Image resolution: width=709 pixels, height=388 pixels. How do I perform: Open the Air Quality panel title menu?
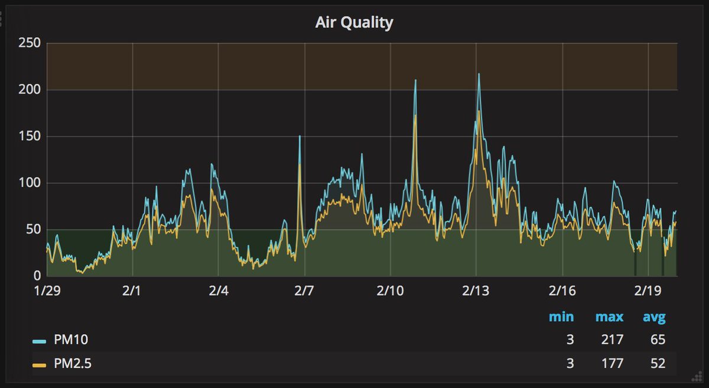point(355,22)
